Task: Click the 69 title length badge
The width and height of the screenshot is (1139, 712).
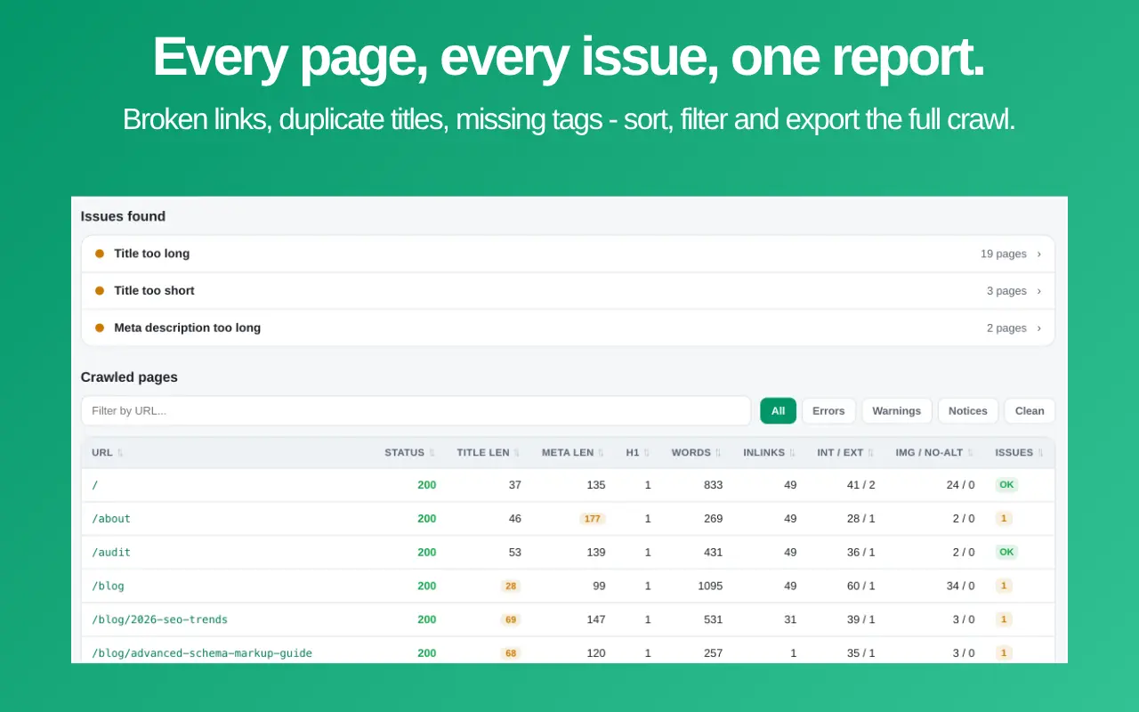Action: coord(511,620)
